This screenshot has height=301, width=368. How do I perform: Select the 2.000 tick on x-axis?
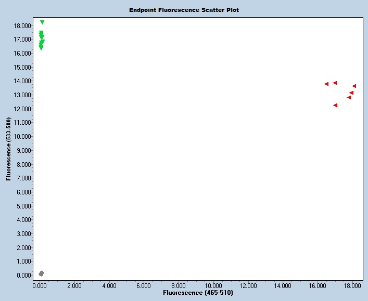point(74,285)
